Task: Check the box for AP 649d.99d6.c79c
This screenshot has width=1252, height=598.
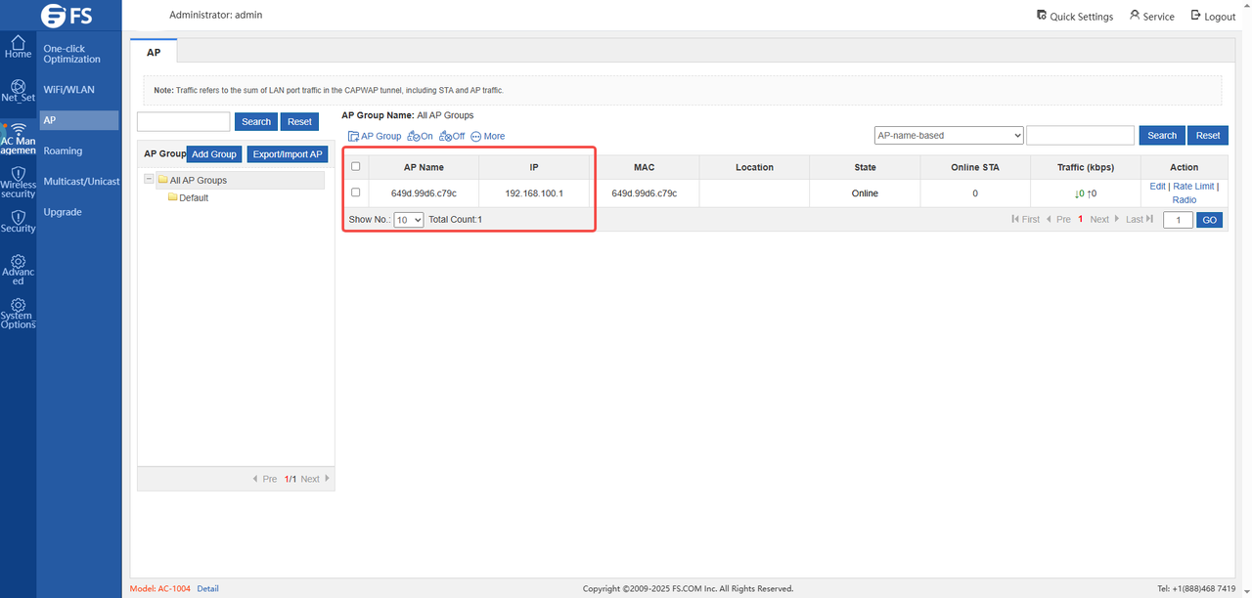Action: pos(355,192)
